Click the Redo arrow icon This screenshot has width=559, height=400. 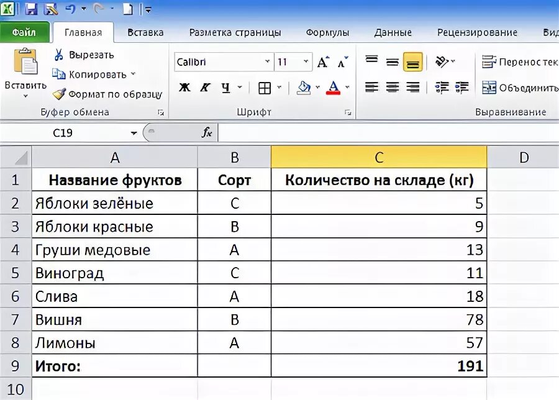(x=99, y=9)
